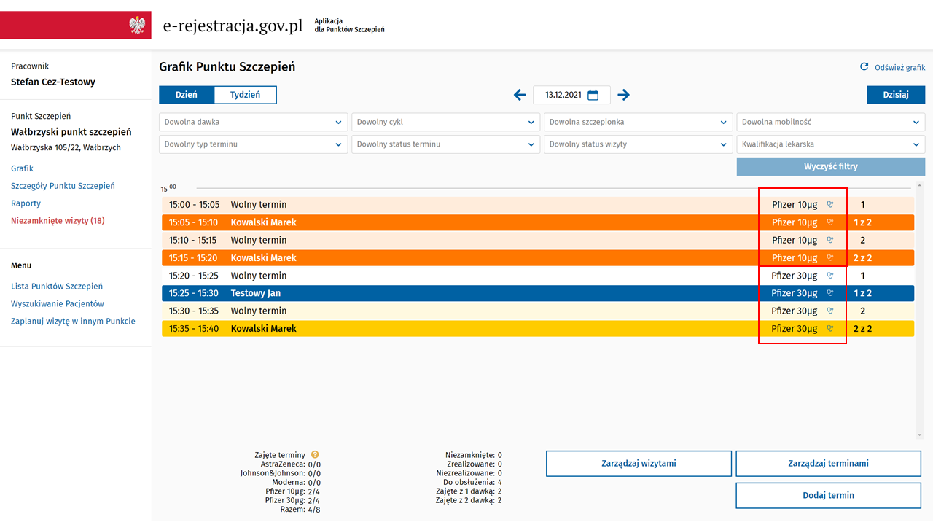The image size is (933, 525).
Task: Switch schedule view to Tydzień
Action: [x=246, y=95]
